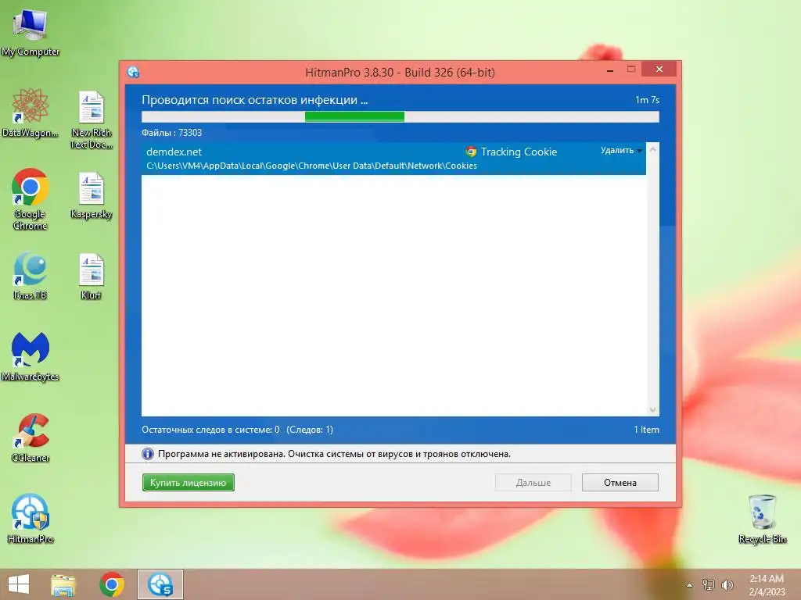Select the demdex.net result row
The image size is (801, 600).
(x=393, y=158)
